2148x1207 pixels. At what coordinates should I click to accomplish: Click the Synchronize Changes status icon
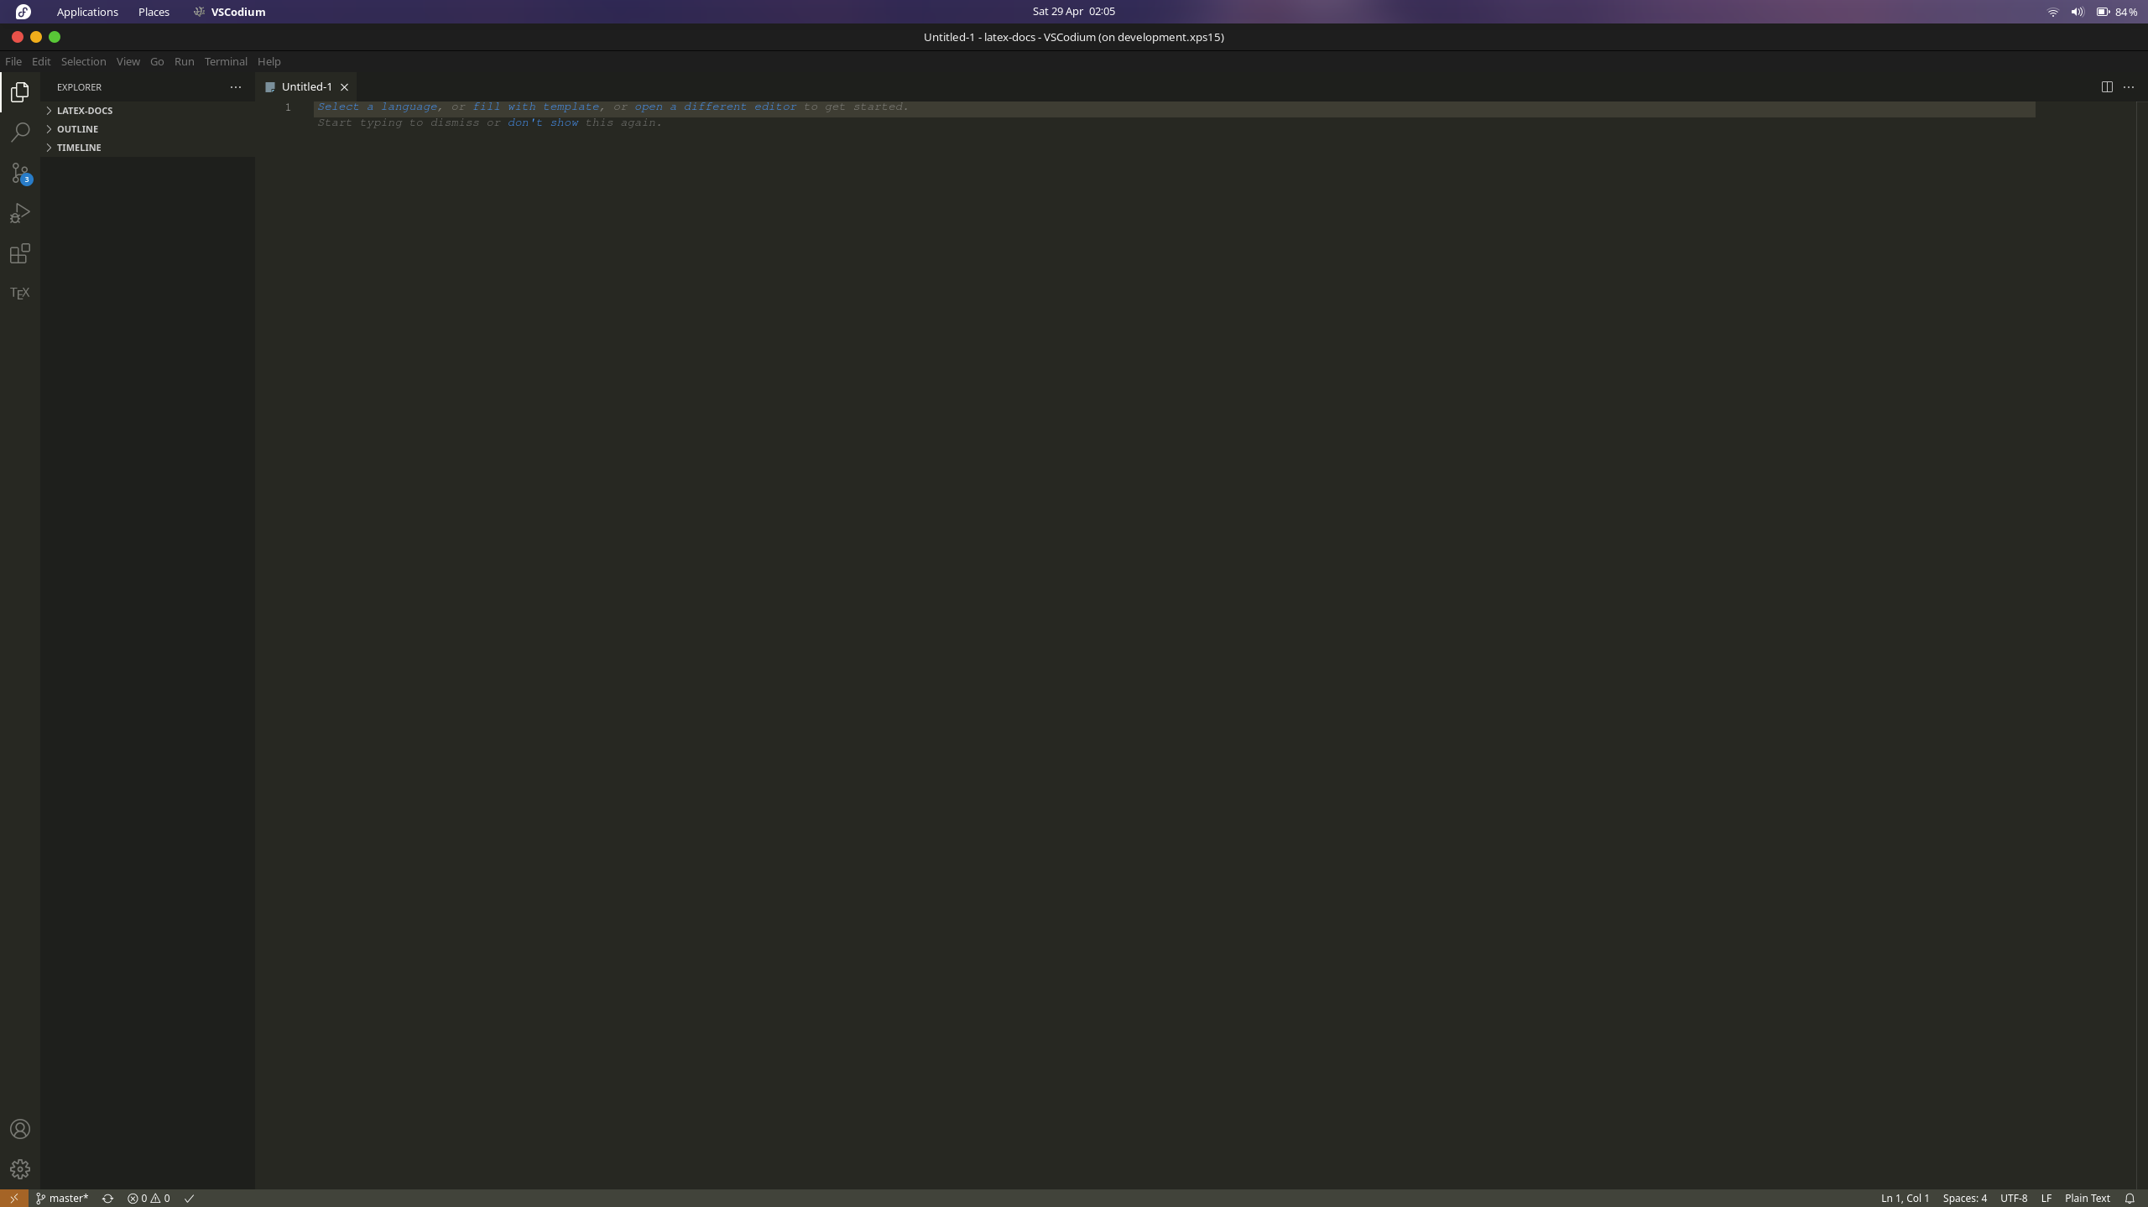pyautogui.click(x=107, y=1198)
